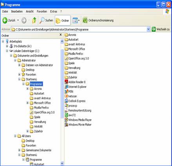Viewport: 172px width, 166px height.
Task: Select the Outlook Express shortcut icon
Action: coord(66,101)
